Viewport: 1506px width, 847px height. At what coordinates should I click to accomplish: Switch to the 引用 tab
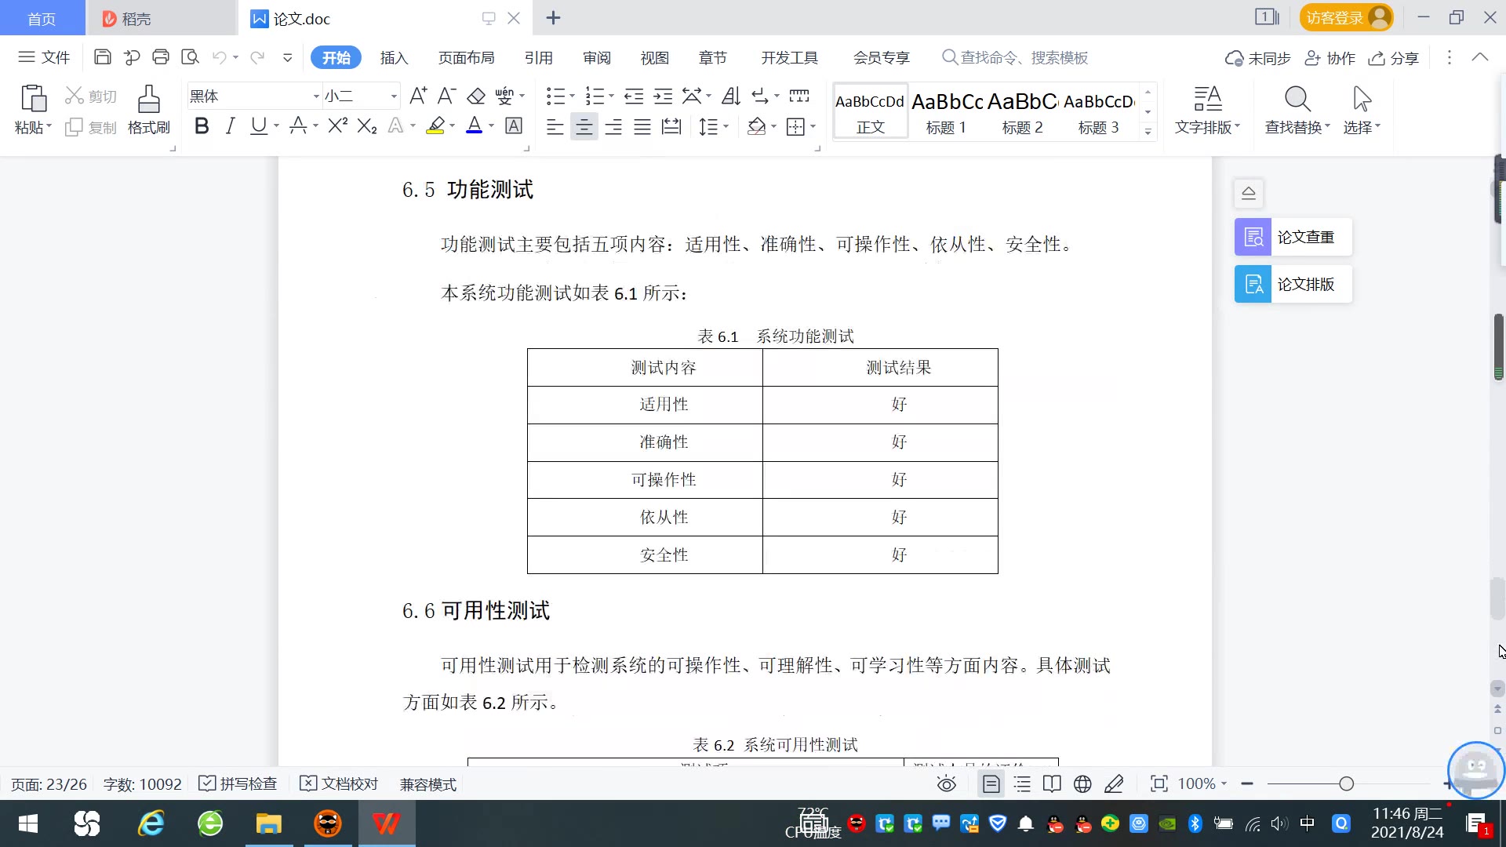538,58
